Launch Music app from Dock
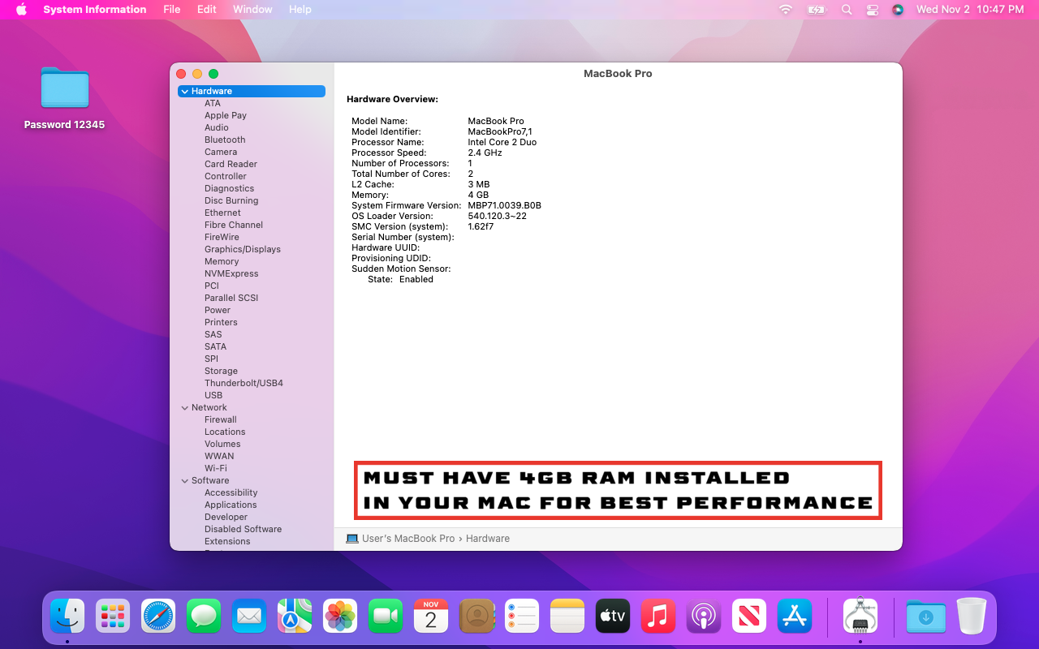Viewport: 1039px width, 649px height. point(658,616)
